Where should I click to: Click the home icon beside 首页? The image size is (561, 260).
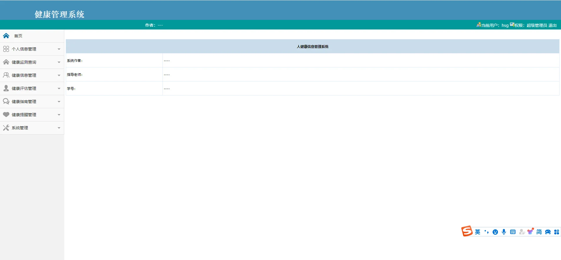point(6,36)
